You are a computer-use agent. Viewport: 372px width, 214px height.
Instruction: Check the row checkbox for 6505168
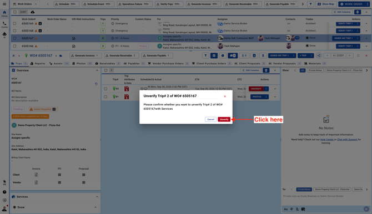14,30
